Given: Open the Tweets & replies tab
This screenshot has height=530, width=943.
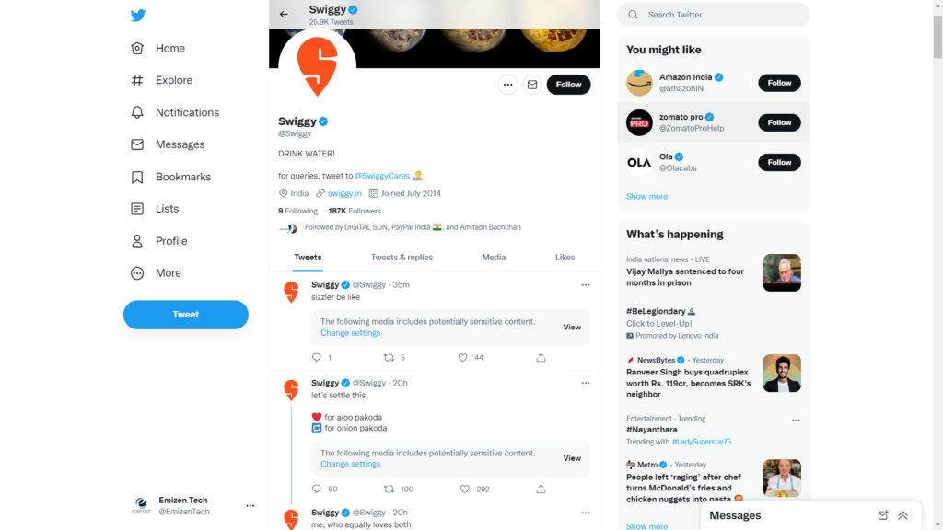Looking at the screenshot, I should tap(402, 258).
